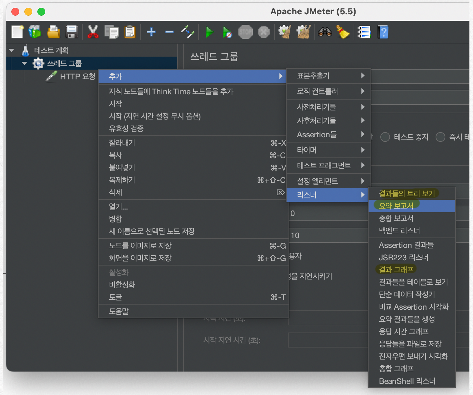This screenshot has height=395, width=473.
Task: Open Search with binoculars icon
Action: click(x=325, y=32)
